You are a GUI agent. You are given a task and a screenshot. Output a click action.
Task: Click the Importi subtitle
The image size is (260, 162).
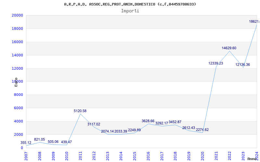[130, 11]
